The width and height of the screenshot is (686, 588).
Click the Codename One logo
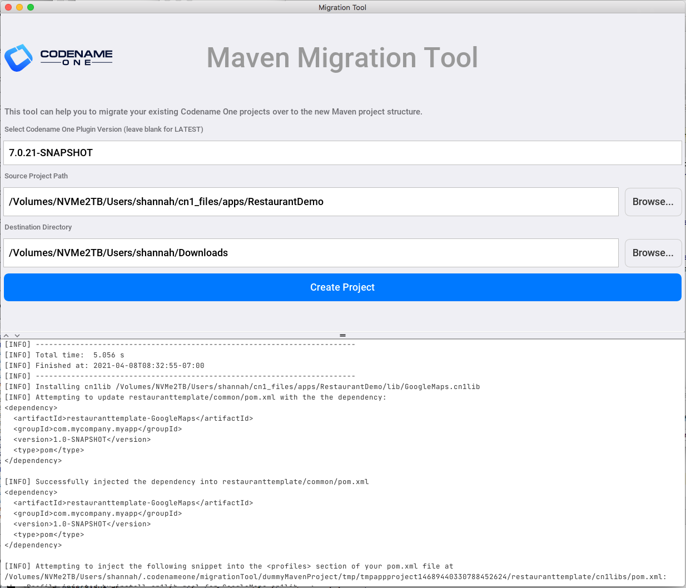click(58, 58)
